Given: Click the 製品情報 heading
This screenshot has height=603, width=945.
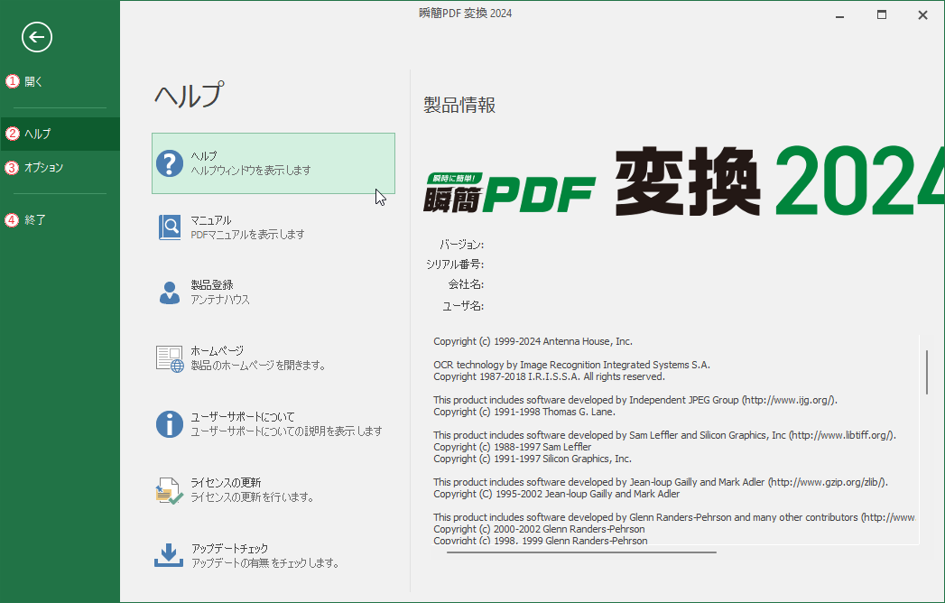Looking at the screenshot, I should (x=459, y=106).
